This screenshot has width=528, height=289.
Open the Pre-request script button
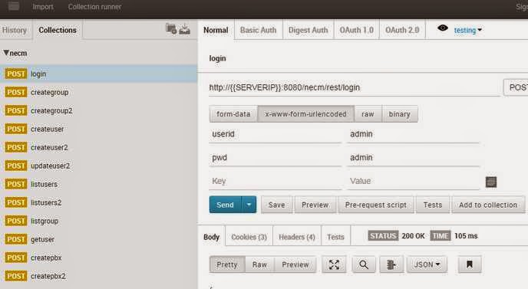click(x=376, y=205)
